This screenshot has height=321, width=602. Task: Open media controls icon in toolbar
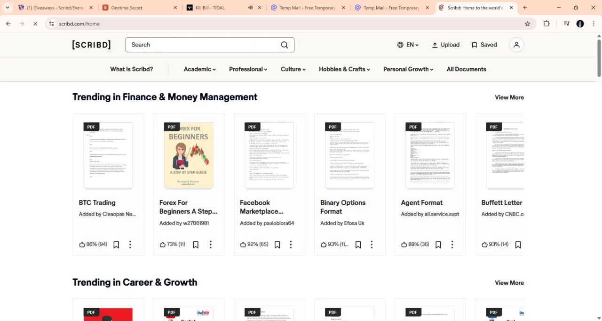point(566,24)
